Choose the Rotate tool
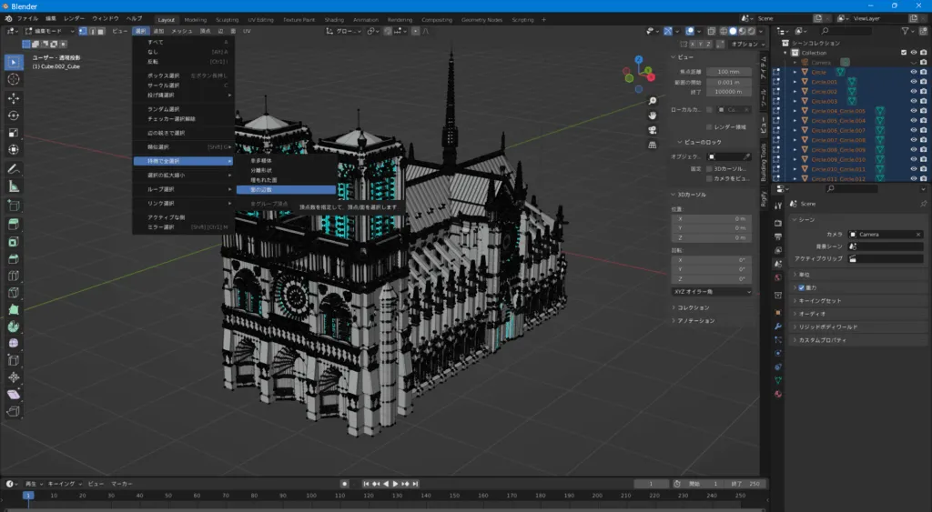The height and width of the screenshot is (512, 932). [x=14, y=115]
